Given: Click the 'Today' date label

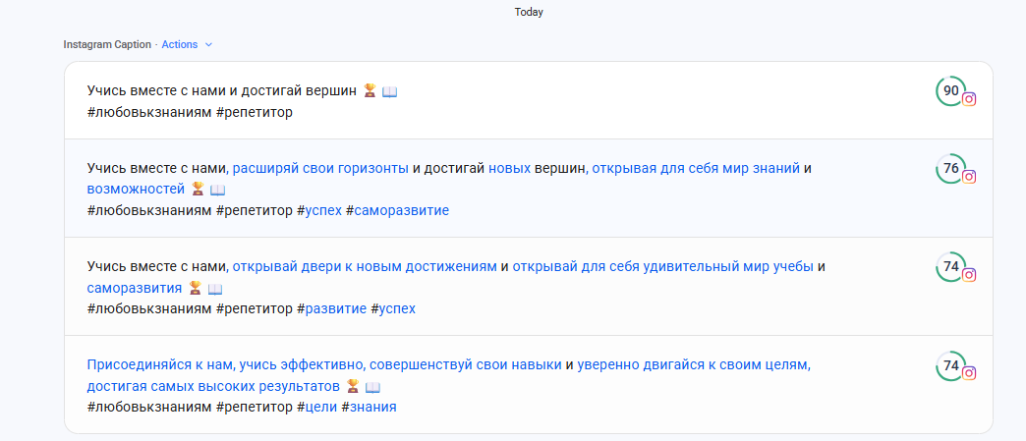Looking at the screenshot, I should pyautogui.click(x=529, y=13).
